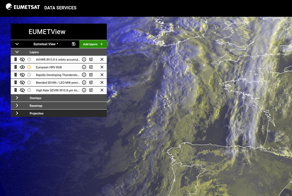Open settings sliders for European HRV RGB layer
The width and height of the screenshot is (292, 196).
91,67
